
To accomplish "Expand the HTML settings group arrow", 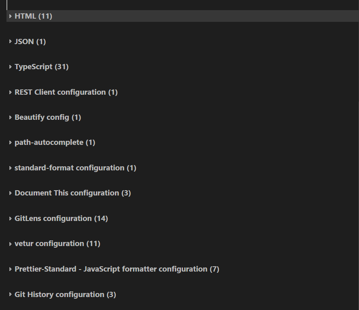I will [x=11, y=16].
